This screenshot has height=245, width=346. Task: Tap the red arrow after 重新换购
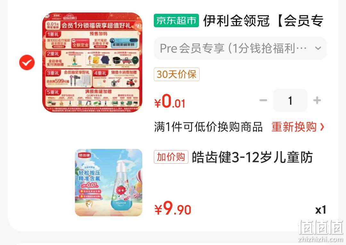pyautogui.click(x=322, y=127)
